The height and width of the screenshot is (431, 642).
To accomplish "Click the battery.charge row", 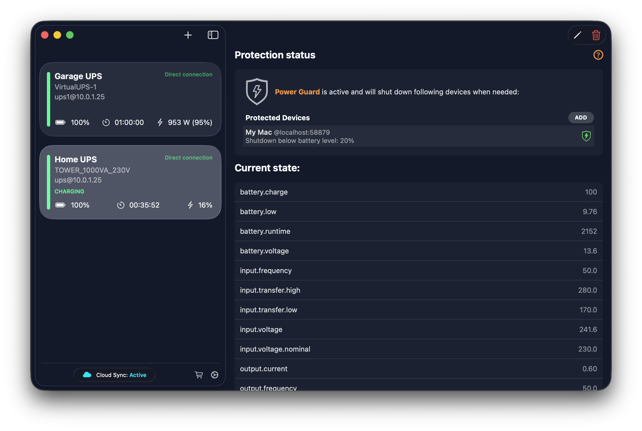I will (x=419, y=192).
